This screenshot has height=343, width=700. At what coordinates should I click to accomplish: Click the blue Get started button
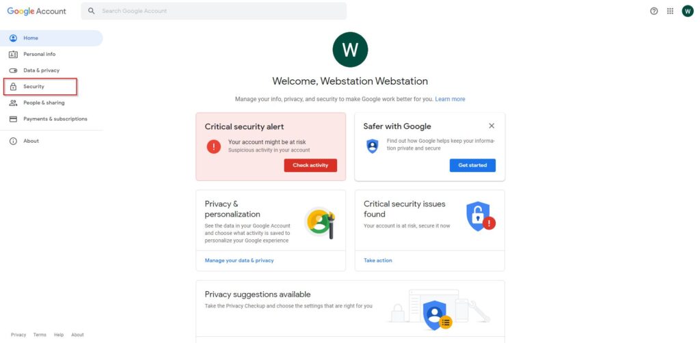[472, 165]
